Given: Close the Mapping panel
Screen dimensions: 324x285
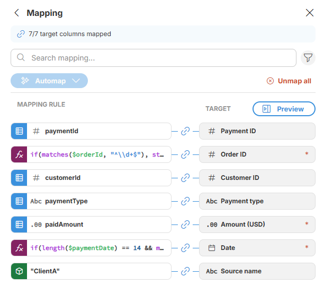Looking at the screenshot, I should (310, 13).
